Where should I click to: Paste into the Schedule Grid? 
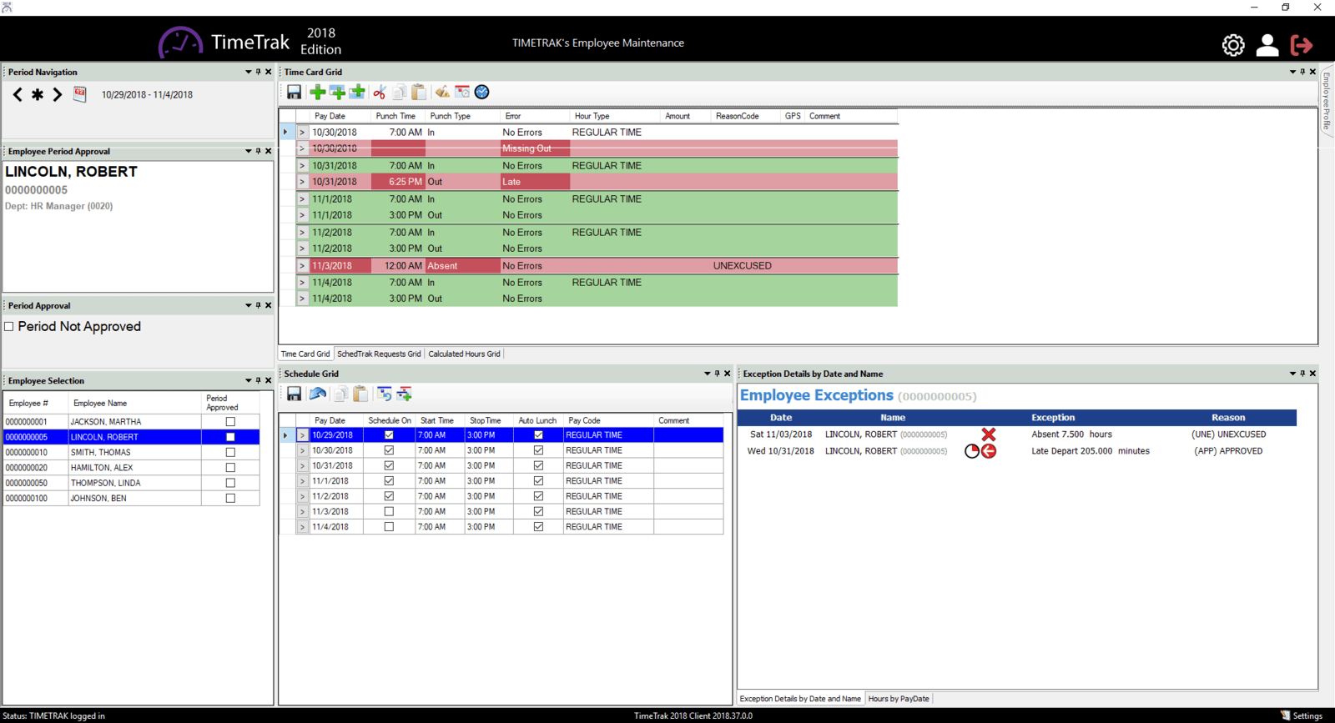(x=360, y=394)
